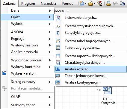Click the histogram icon for Analiza rozkładu
This screenshot has width=127, height=109.
click(58, 69)
